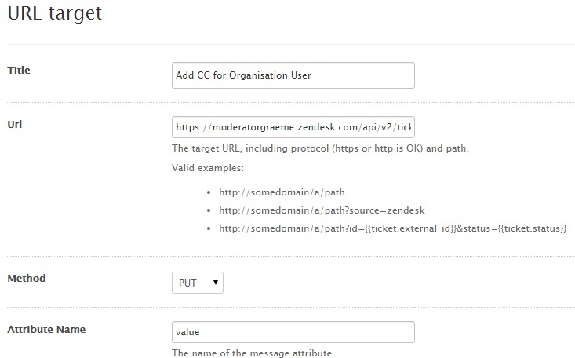Viewport: 575px width, 358px height.
Task: Click the 'Valid examples:' text
Action: point(206,167)
